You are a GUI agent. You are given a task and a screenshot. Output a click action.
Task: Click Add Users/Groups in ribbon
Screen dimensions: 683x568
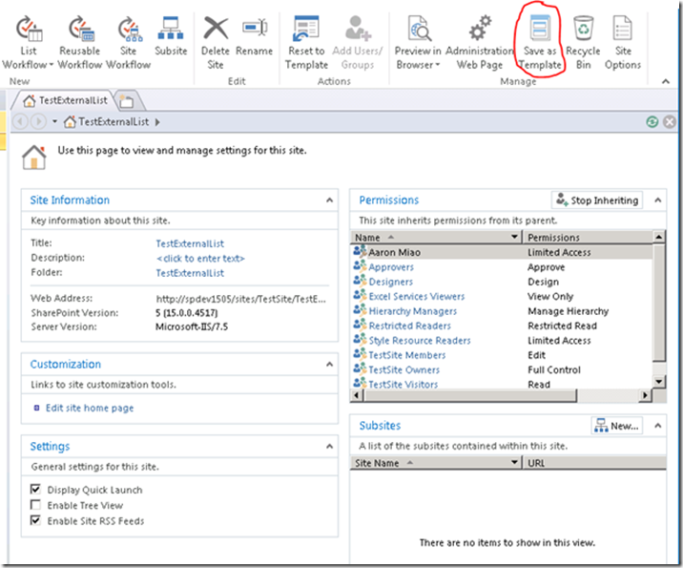(x=357, y=43)
